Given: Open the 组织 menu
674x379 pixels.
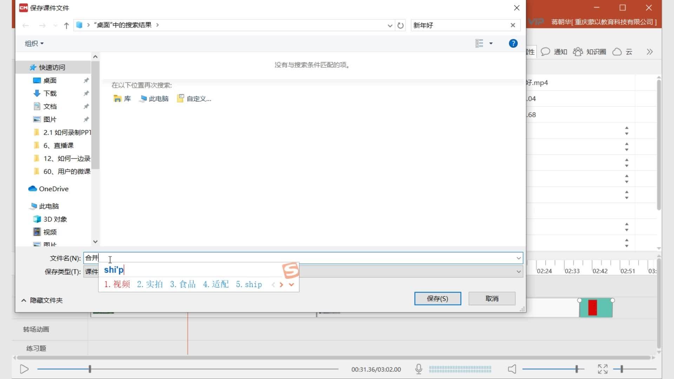Looking at the screenshot, I should 34,44.
